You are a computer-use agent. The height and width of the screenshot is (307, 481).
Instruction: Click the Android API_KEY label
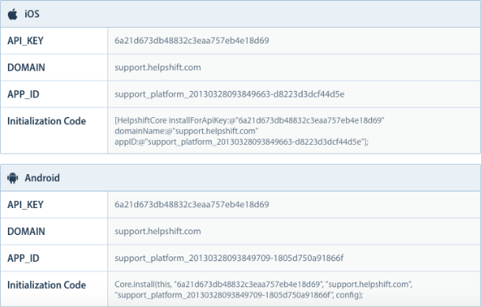(25, 205)
